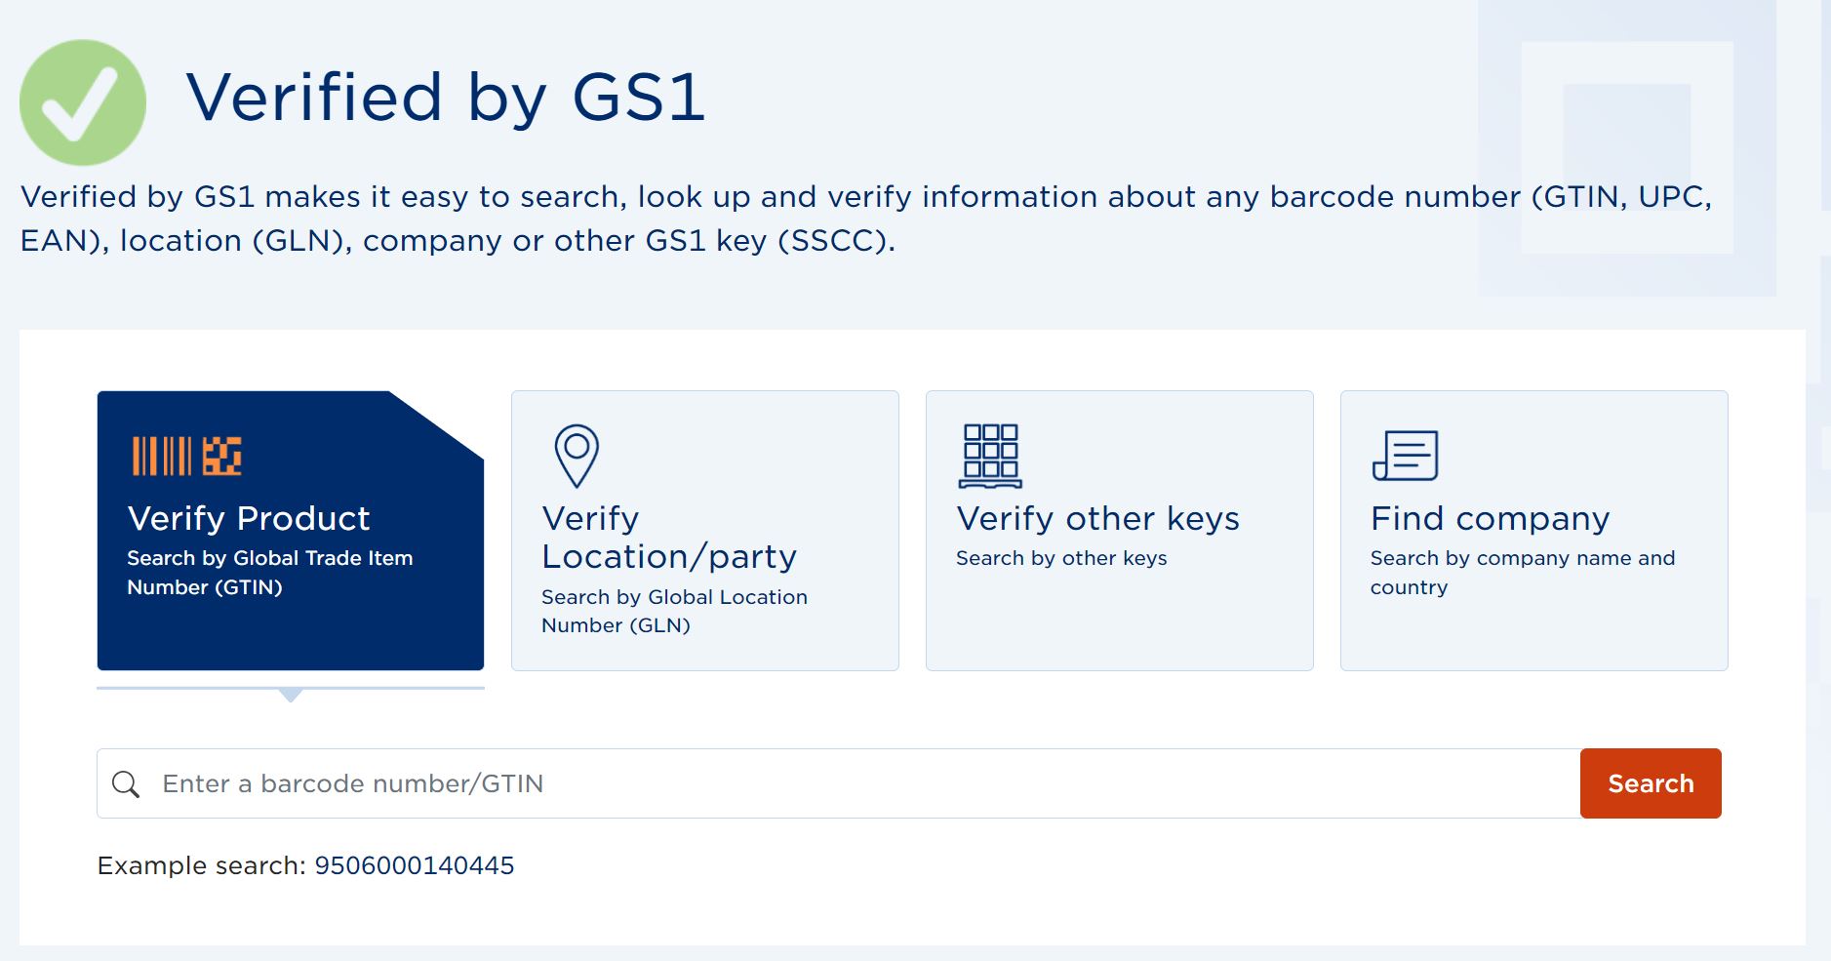Click the Verified by GS1 heading
Image resolution: width=1831 pixels, height=961 pixels.
[x=446, y=98]
